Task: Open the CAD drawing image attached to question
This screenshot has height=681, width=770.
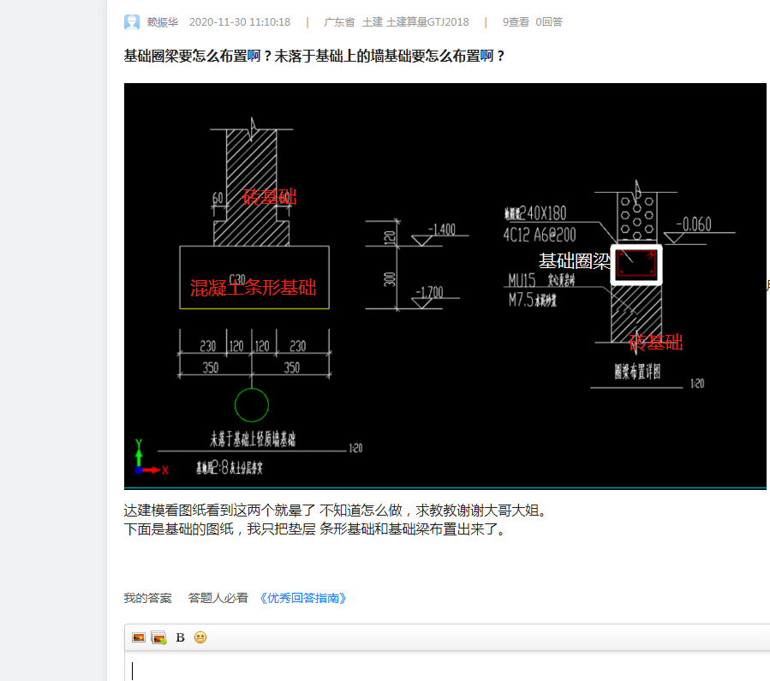Action: (x=445, y=286)
